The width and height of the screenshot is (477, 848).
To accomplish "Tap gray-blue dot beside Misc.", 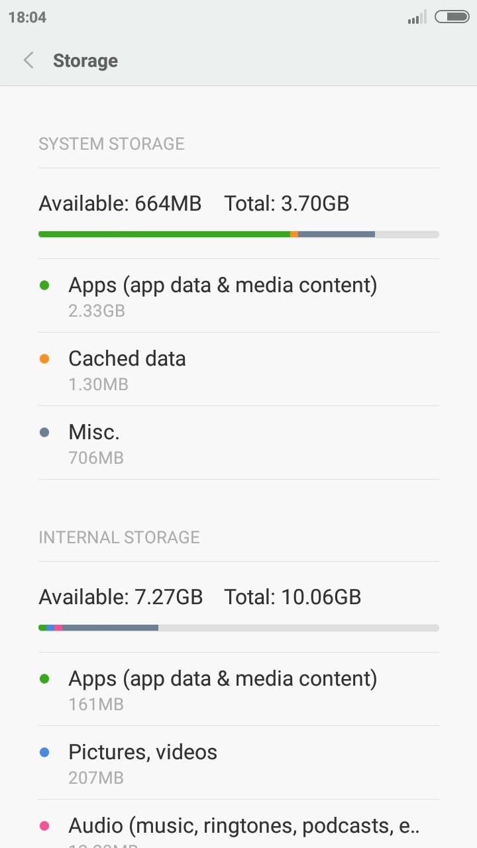I will 44,433.
